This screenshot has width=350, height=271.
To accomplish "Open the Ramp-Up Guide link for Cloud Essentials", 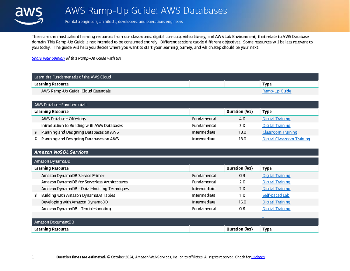I will [276, 91].
